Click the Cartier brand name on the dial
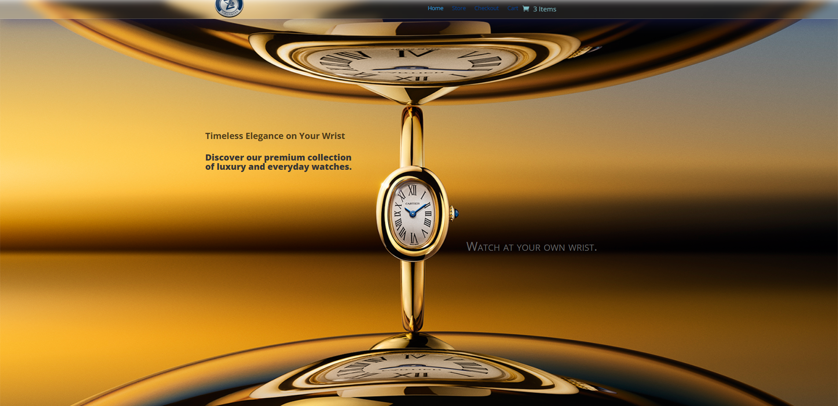The height and width of the screenshot is (406, 838). (412, 204)
